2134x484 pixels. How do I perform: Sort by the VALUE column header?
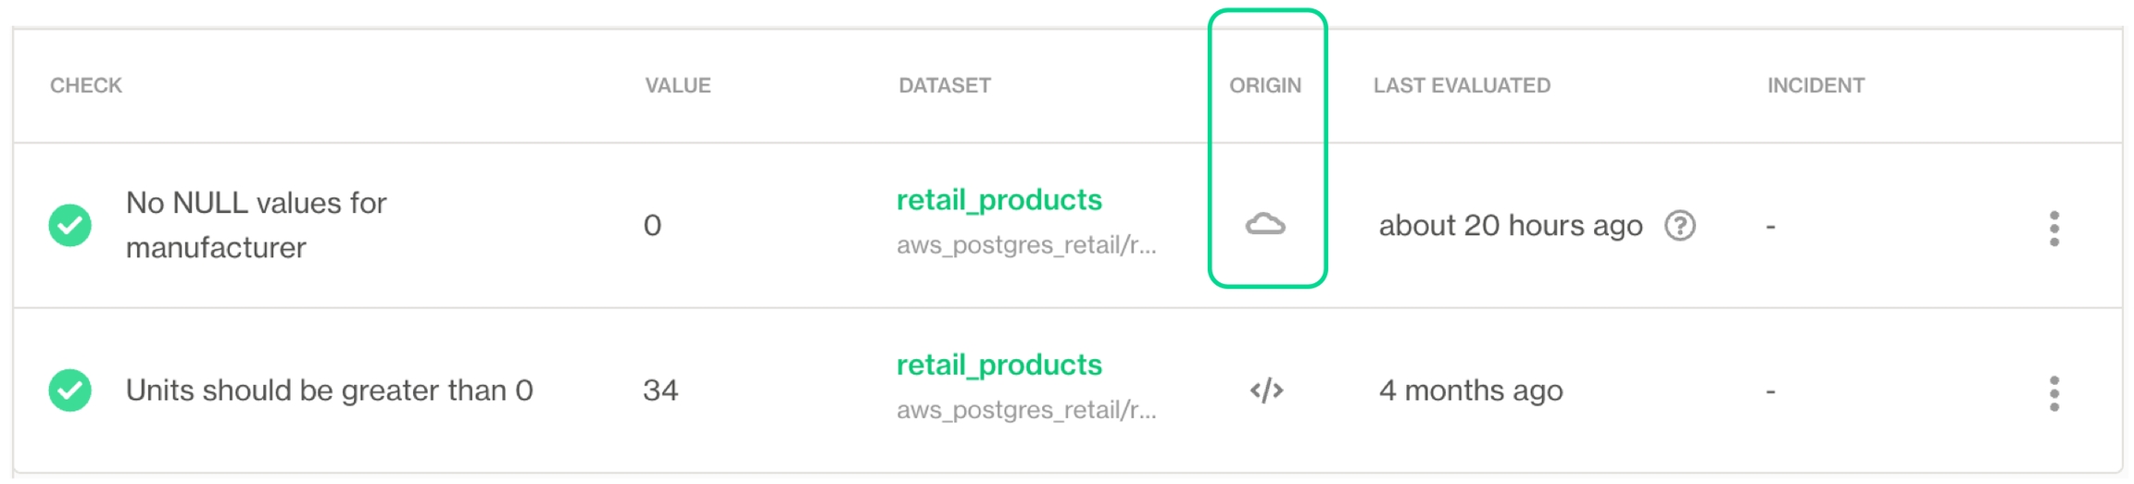point(678,85)
